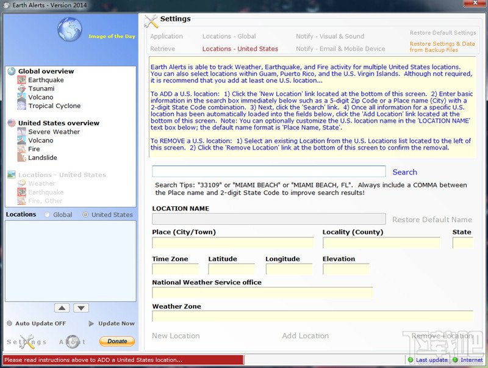This screenshot has width=488, height=368.
Task: Click the icon beside Volcano under Global overview
Action: click(21, 98)
